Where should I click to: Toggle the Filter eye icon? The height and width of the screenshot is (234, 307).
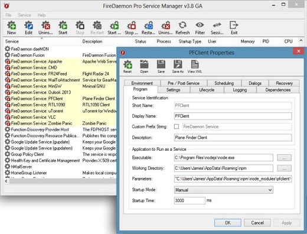tap(200, 28)
